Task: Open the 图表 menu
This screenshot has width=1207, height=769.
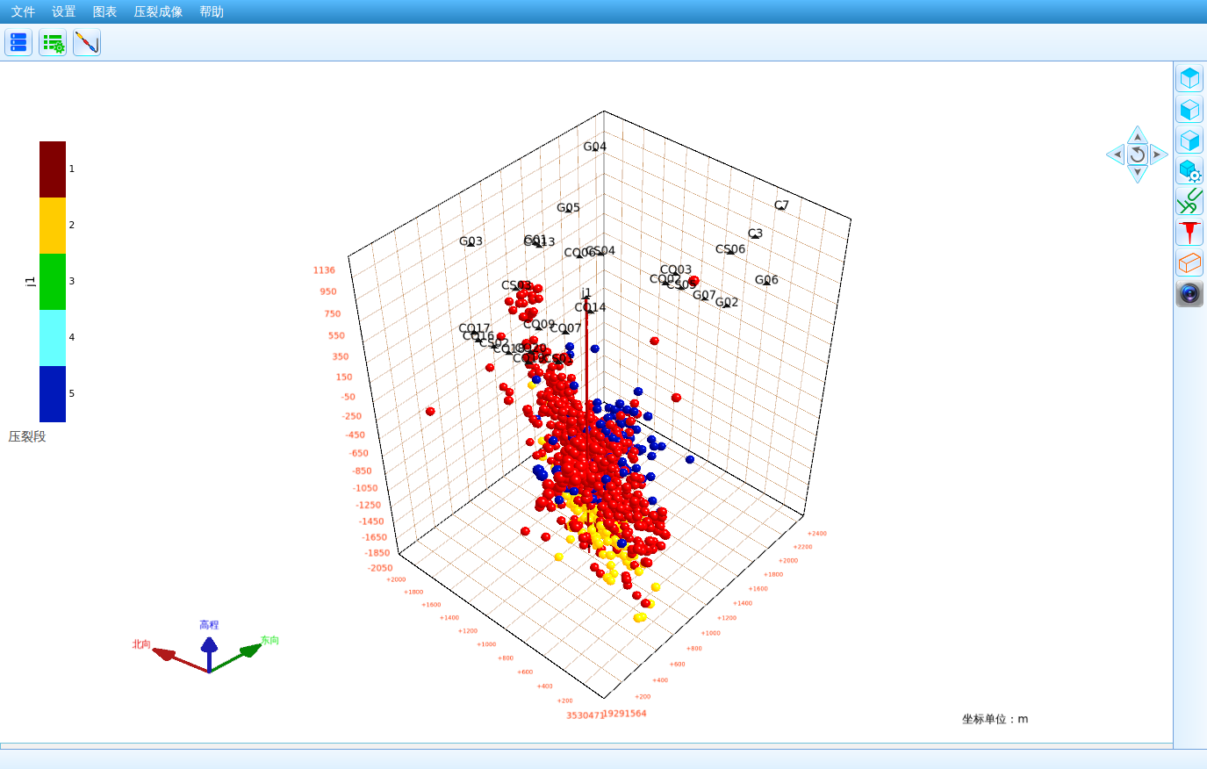Action: click(104, 11)
